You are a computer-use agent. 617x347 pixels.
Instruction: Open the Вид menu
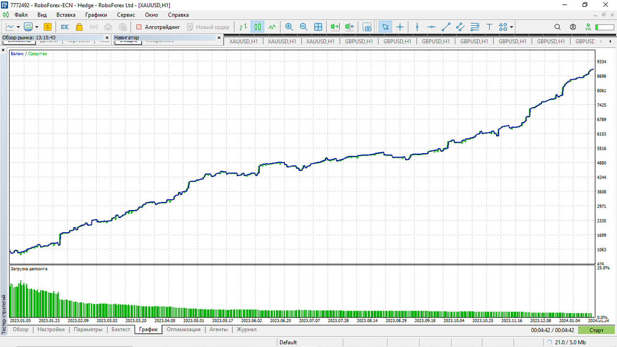[42, 15]
